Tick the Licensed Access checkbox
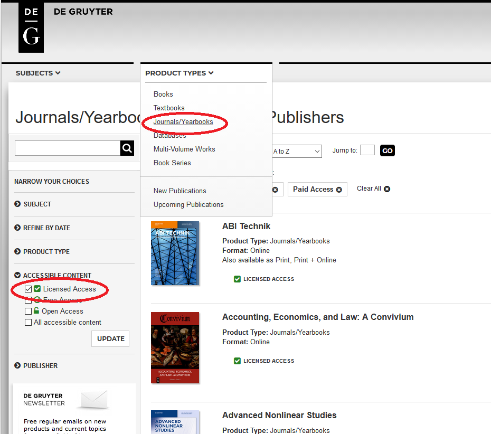The width and height of the screenshot is (491, 434). tap(28, 289)
